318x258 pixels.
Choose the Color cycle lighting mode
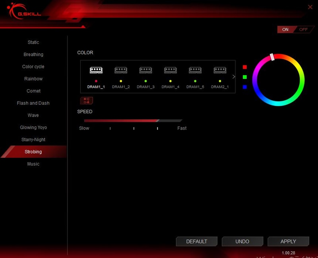(33, 67)
